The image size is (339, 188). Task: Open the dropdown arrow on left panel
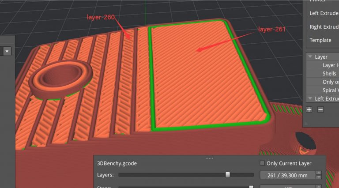click(7, 52)
